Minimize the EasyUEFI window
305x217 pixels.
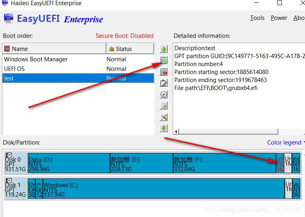click(257, 3)
